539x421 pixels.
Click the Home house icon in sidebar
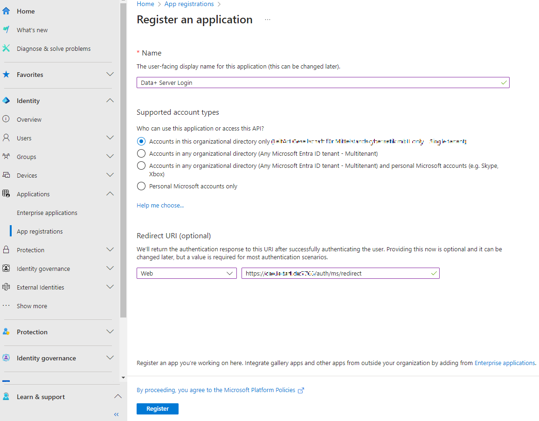(x=6, y=11)
